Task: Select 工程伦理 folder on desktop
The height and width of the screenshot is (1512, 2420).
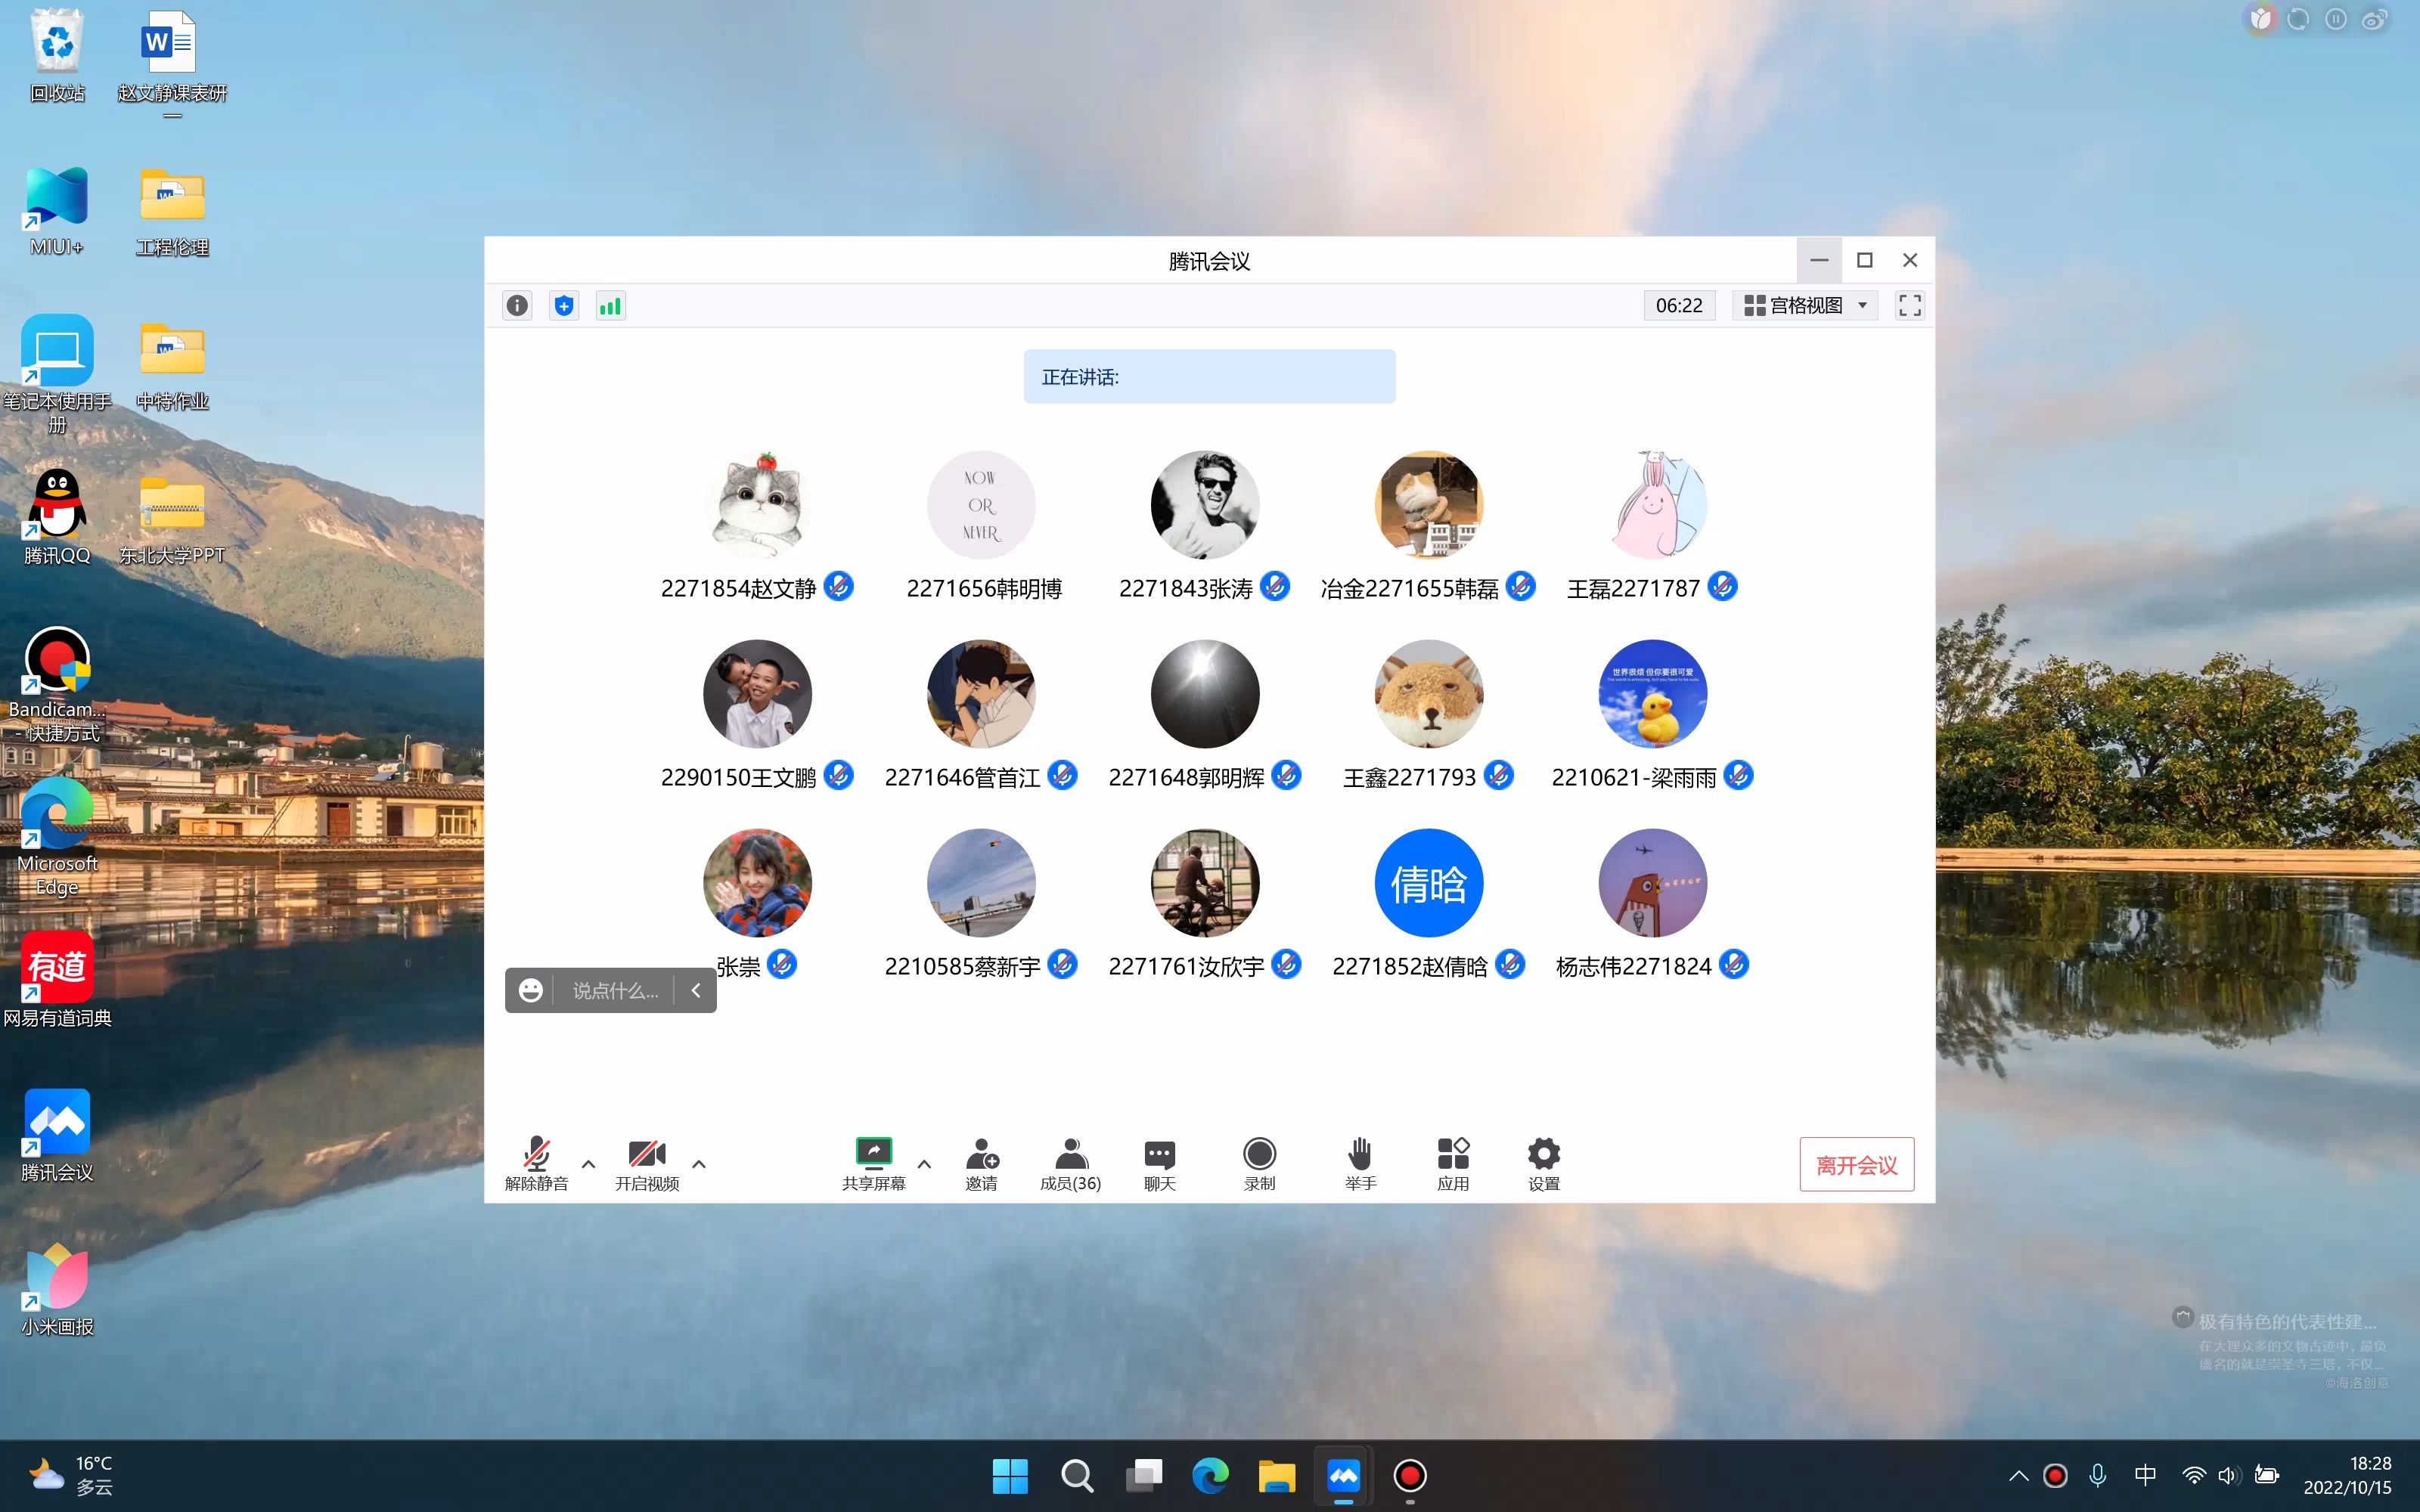Action: click(172, 211)
